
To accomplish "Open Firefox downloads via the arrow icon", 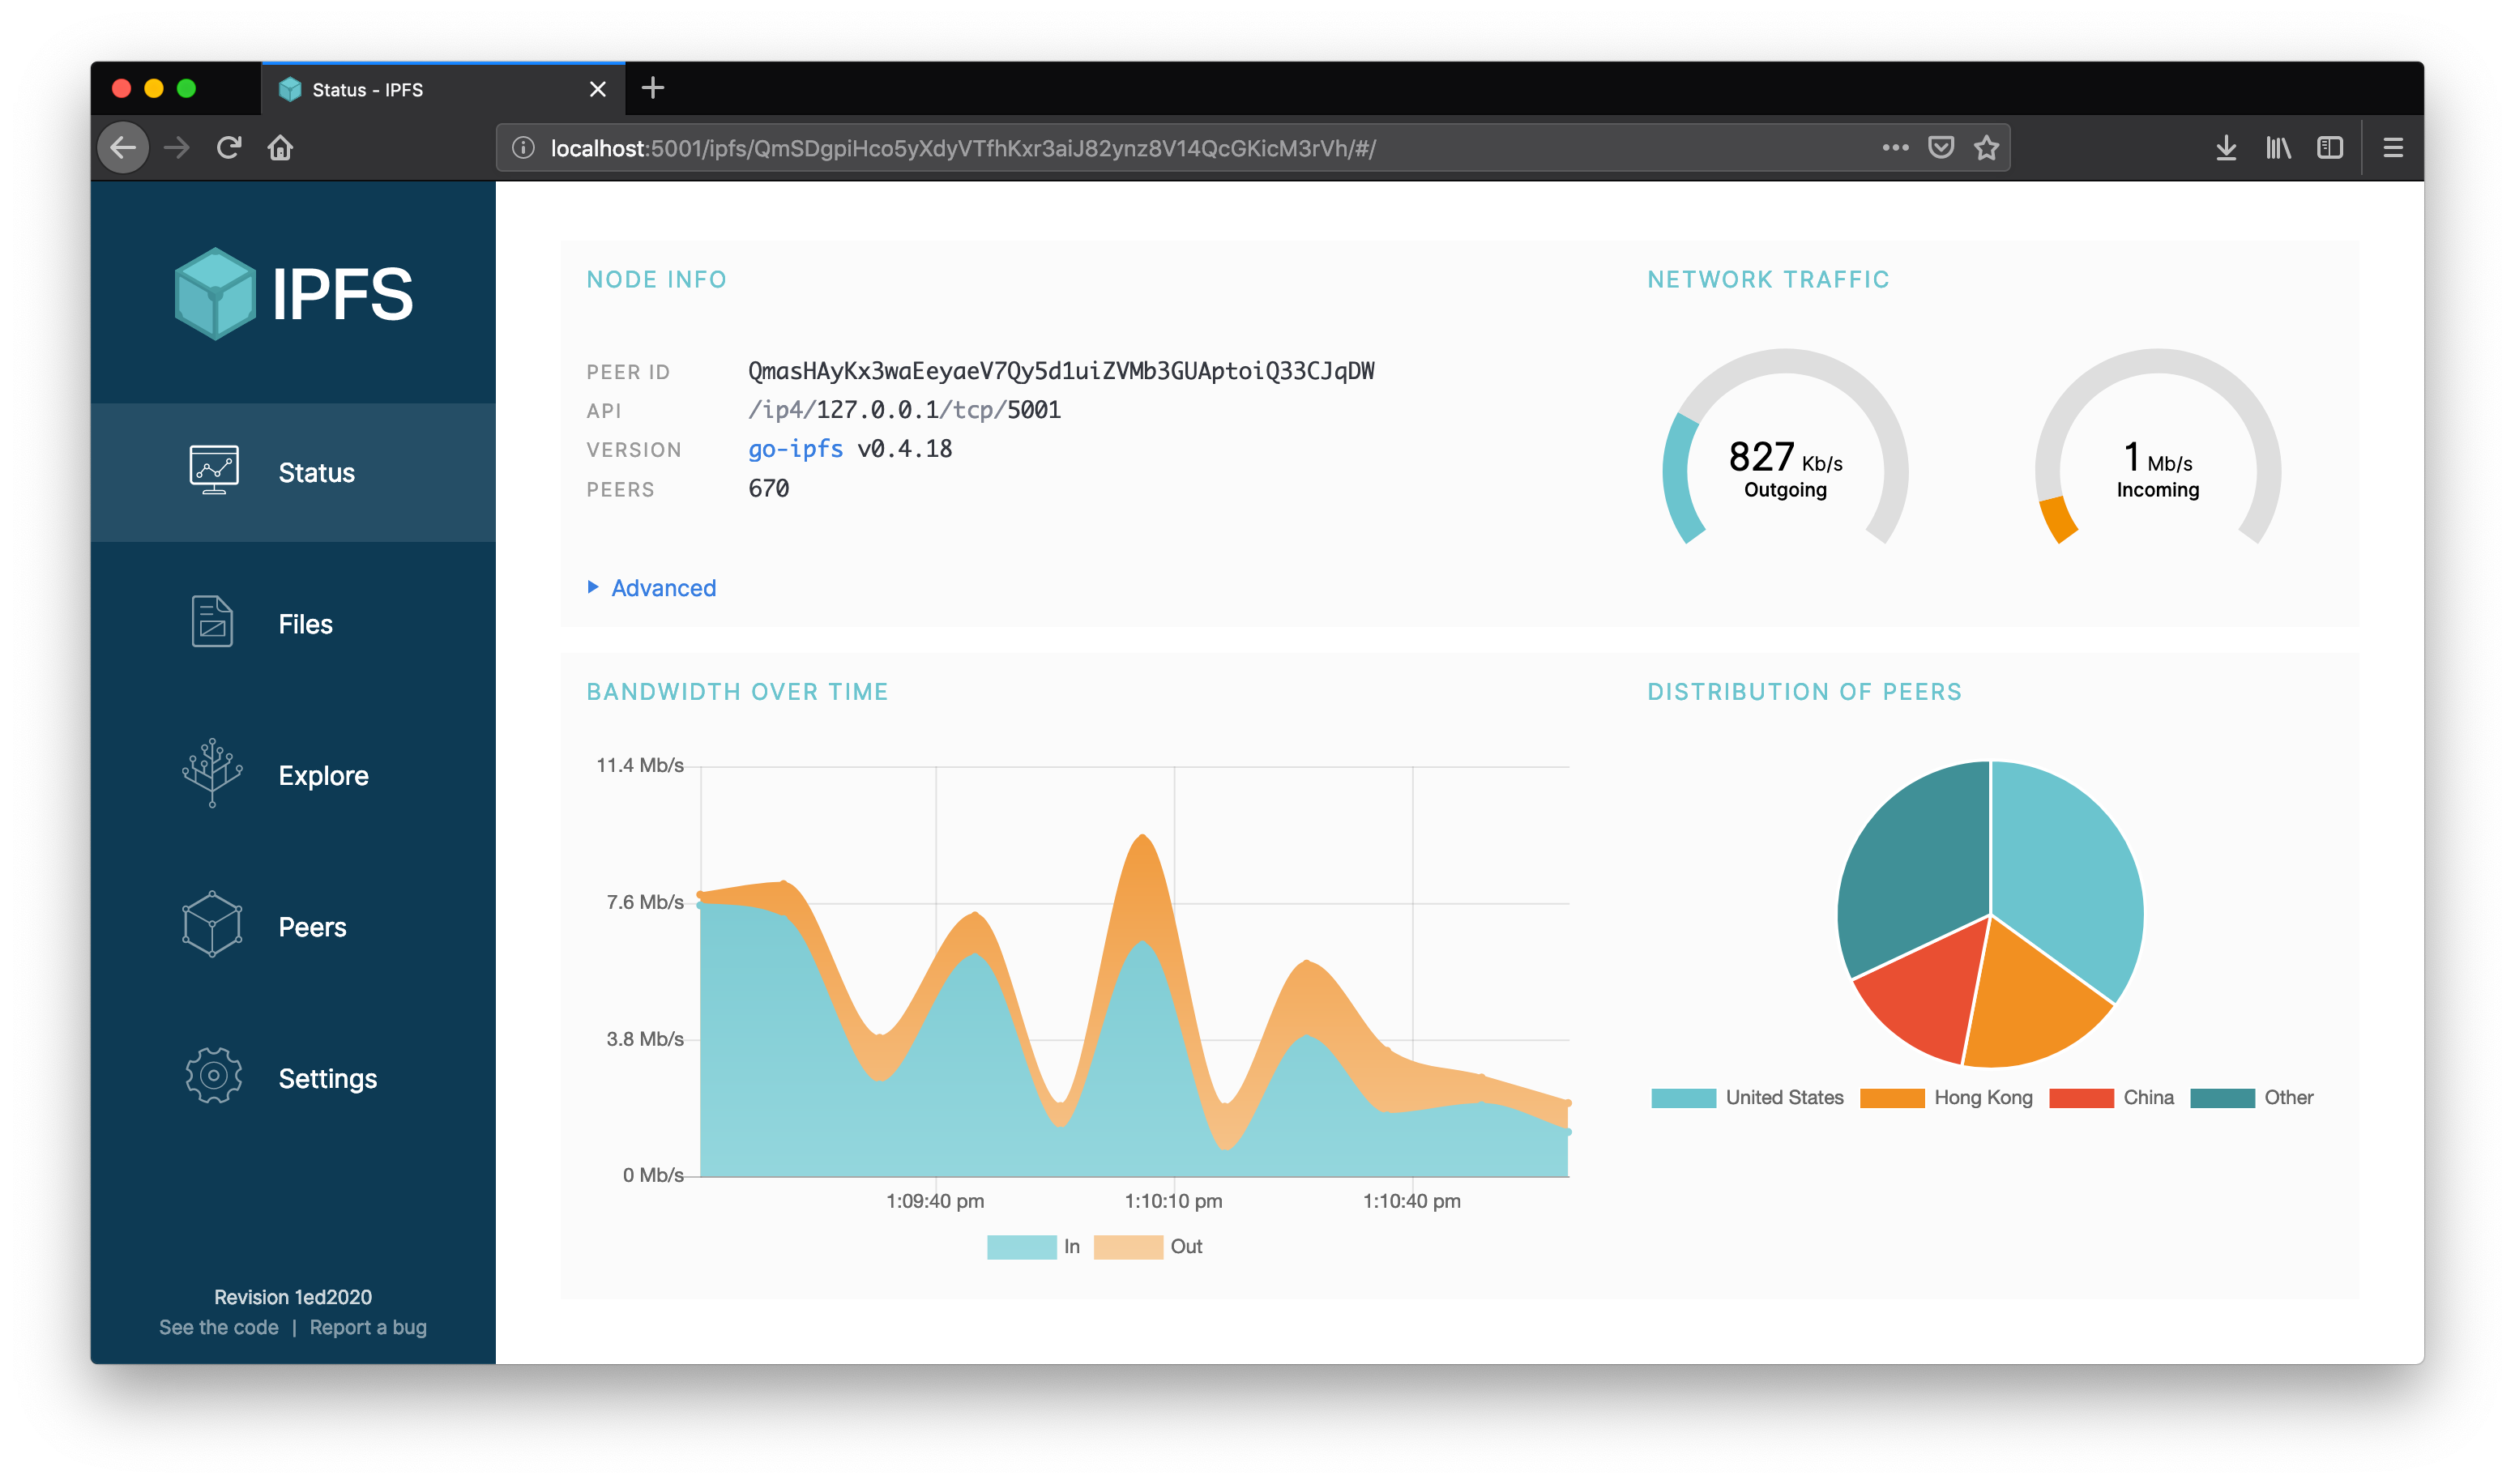I will pos(2226,147).
